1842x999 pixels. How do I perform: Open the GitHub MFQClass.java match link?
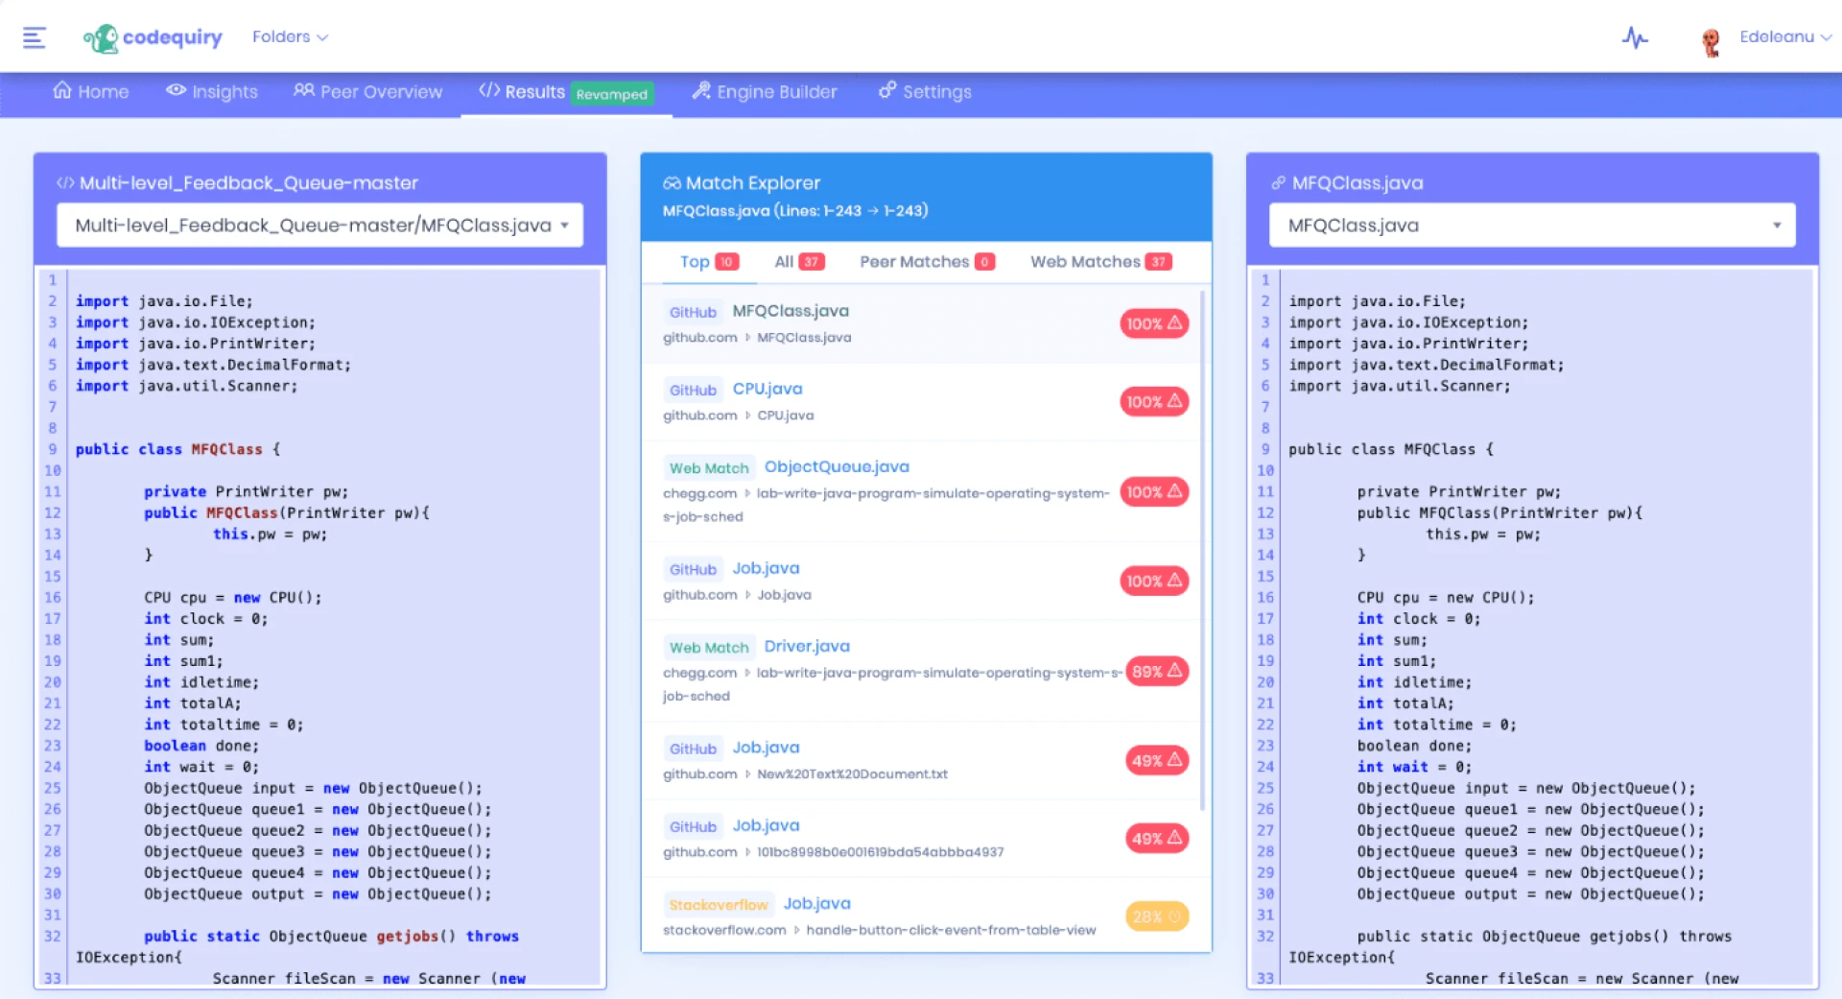(790, 310)
